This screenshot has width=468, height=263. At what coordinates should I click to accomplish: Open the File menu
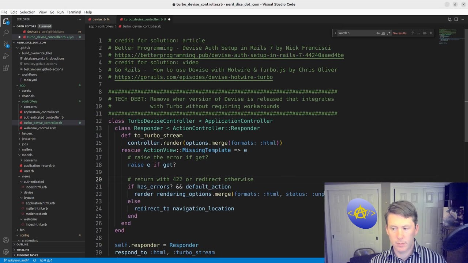pyautogui.click(x=4, y=12)
